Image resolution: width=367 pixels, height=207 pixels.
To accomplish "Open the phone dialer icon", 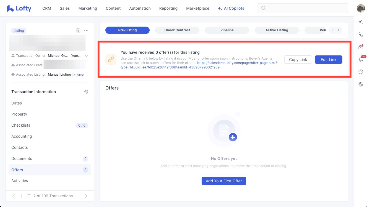I will click(x=361, y=34).
